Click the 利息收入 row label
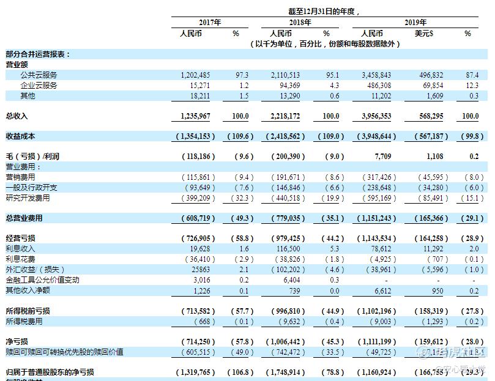Image resolution: width=495 pixels, height=381 pixels. click(x=20, y=249)
